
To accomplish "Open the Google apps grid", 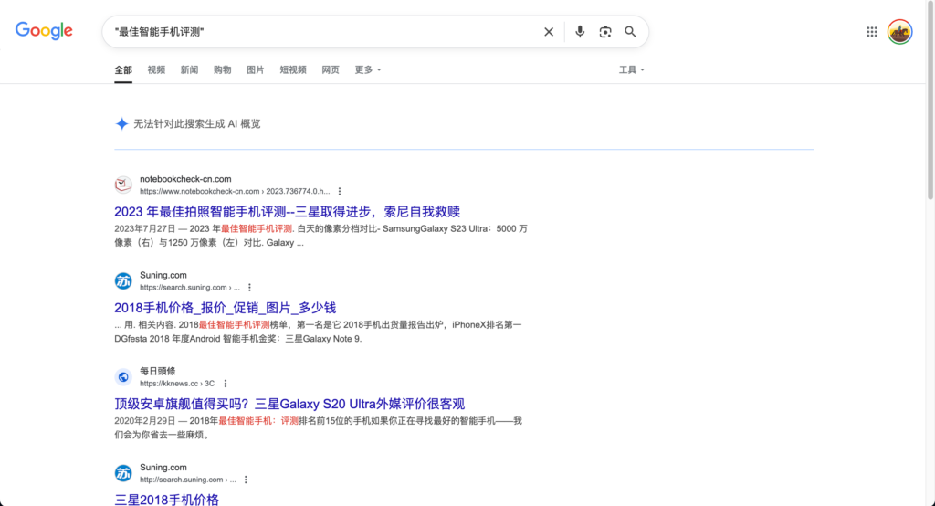I will pyautogui.click(x=872, y=32).
